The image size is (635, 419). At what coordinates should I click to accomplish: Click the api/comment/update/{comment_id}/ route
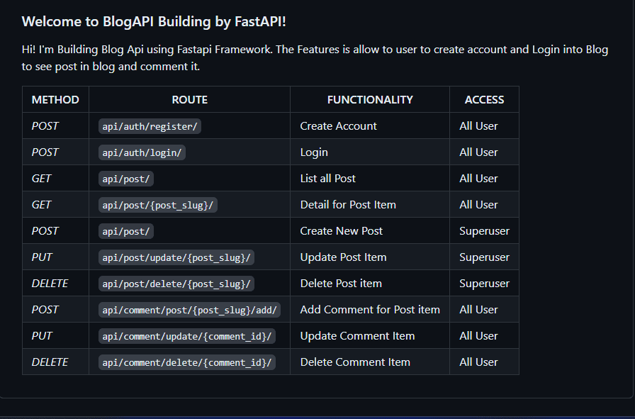(x=186, y=336)
